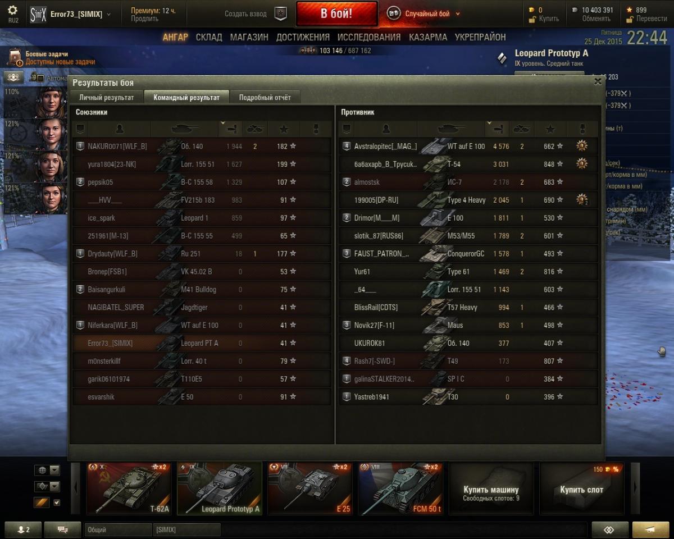Image resolution: width=674 pixels, height=539 pixels.
Task: Select the FCM 50 t tank thumbnail
Action: click(x=400, y=488)
